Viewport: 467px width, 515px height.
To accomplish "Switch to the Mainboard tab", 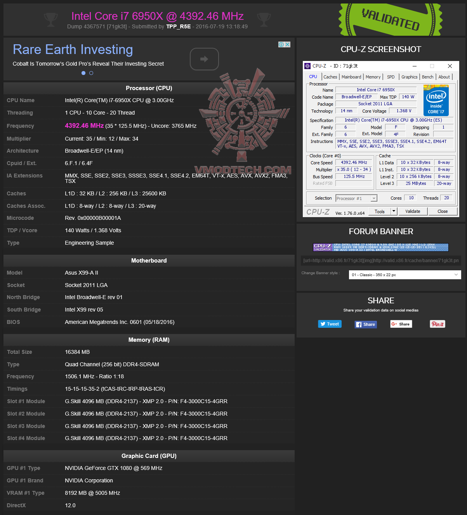I will [351, 77].
